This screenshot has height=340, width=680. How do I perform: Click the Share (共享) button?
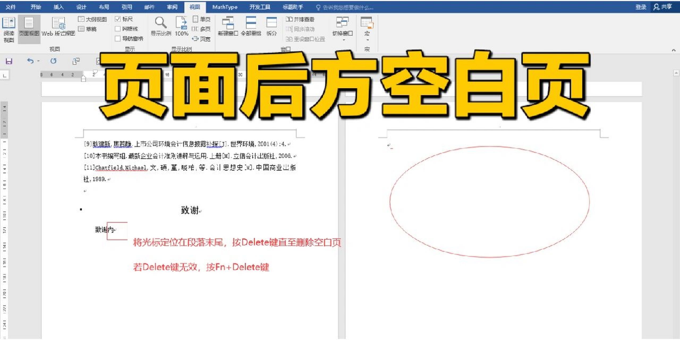[662, 7]
